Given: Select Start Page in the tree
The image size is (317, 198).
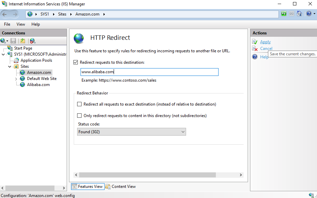Looking at the screenshot, I should 23,48.
